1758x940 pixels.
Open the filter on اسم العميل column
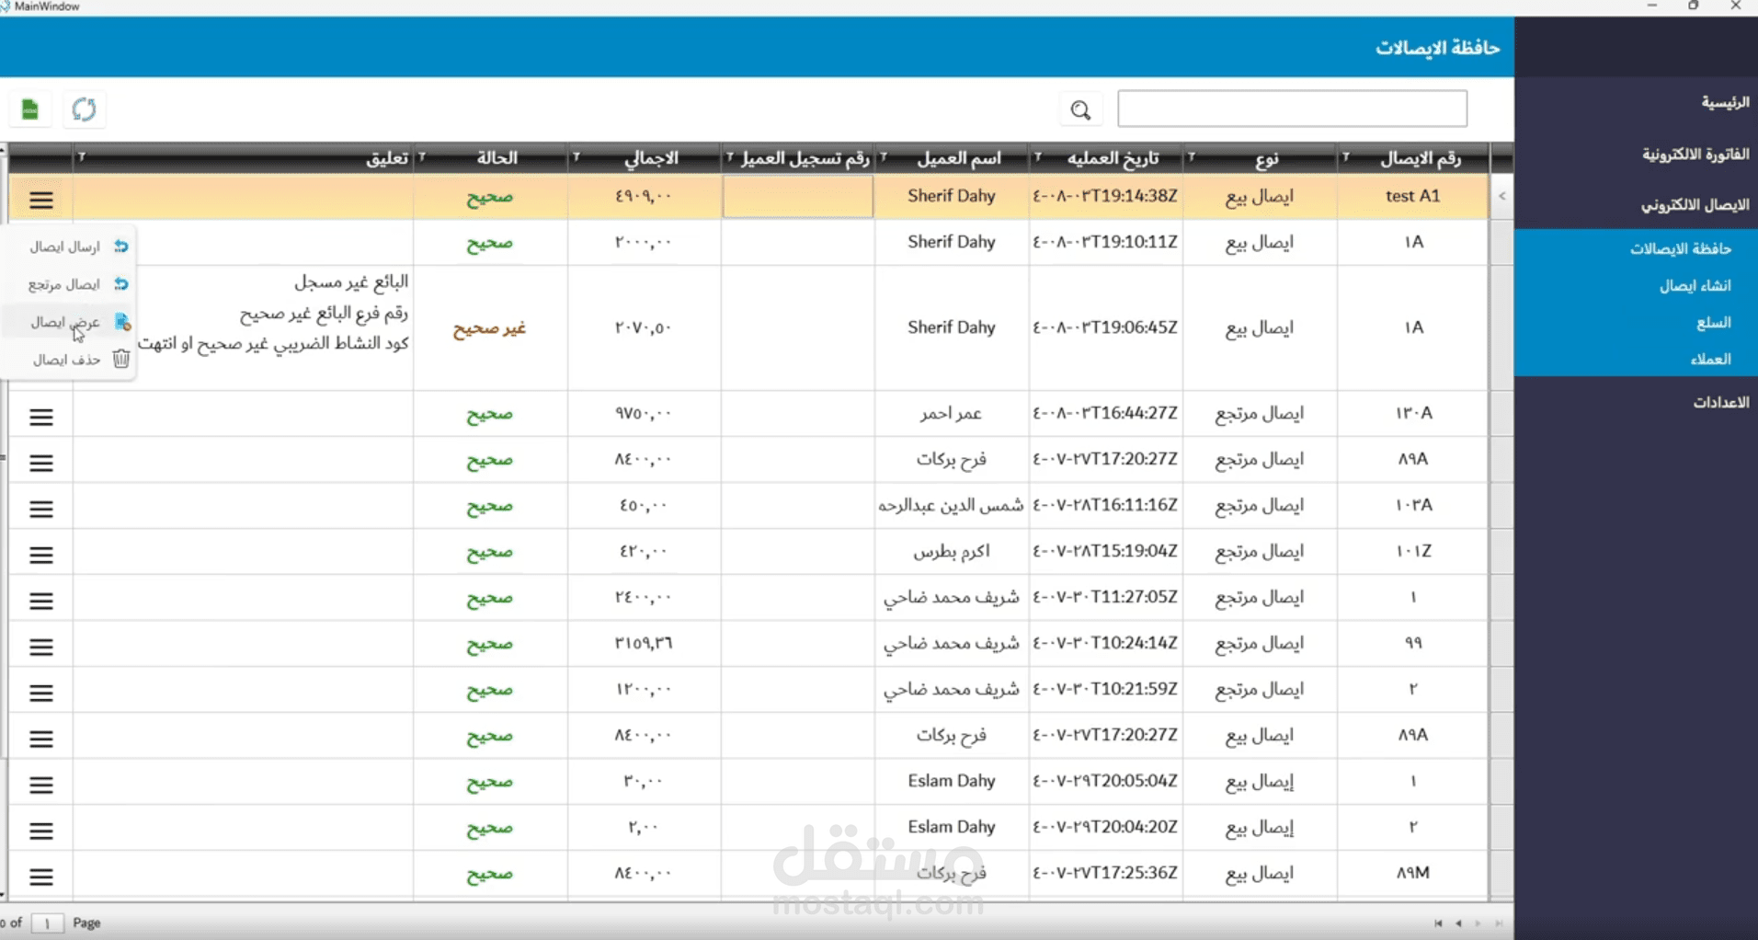coord(885,157)
